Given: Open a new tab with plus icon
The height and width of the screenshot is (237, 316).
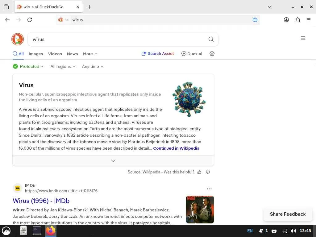Looking at the screenshot, I should (89, 7).
